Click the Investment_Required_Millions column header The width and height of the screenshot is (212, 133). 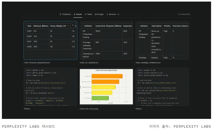109,26
